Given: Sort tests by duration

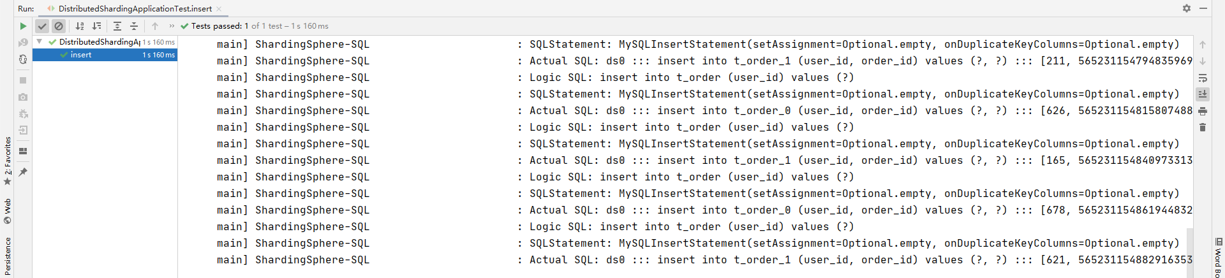Looking at the screenshot, I should tap(97, 26).
